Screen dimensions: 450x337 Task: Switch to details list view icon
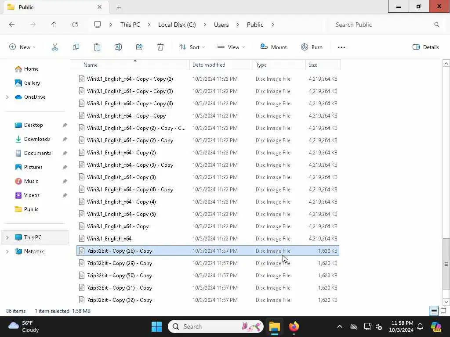[x=434, y=311]
